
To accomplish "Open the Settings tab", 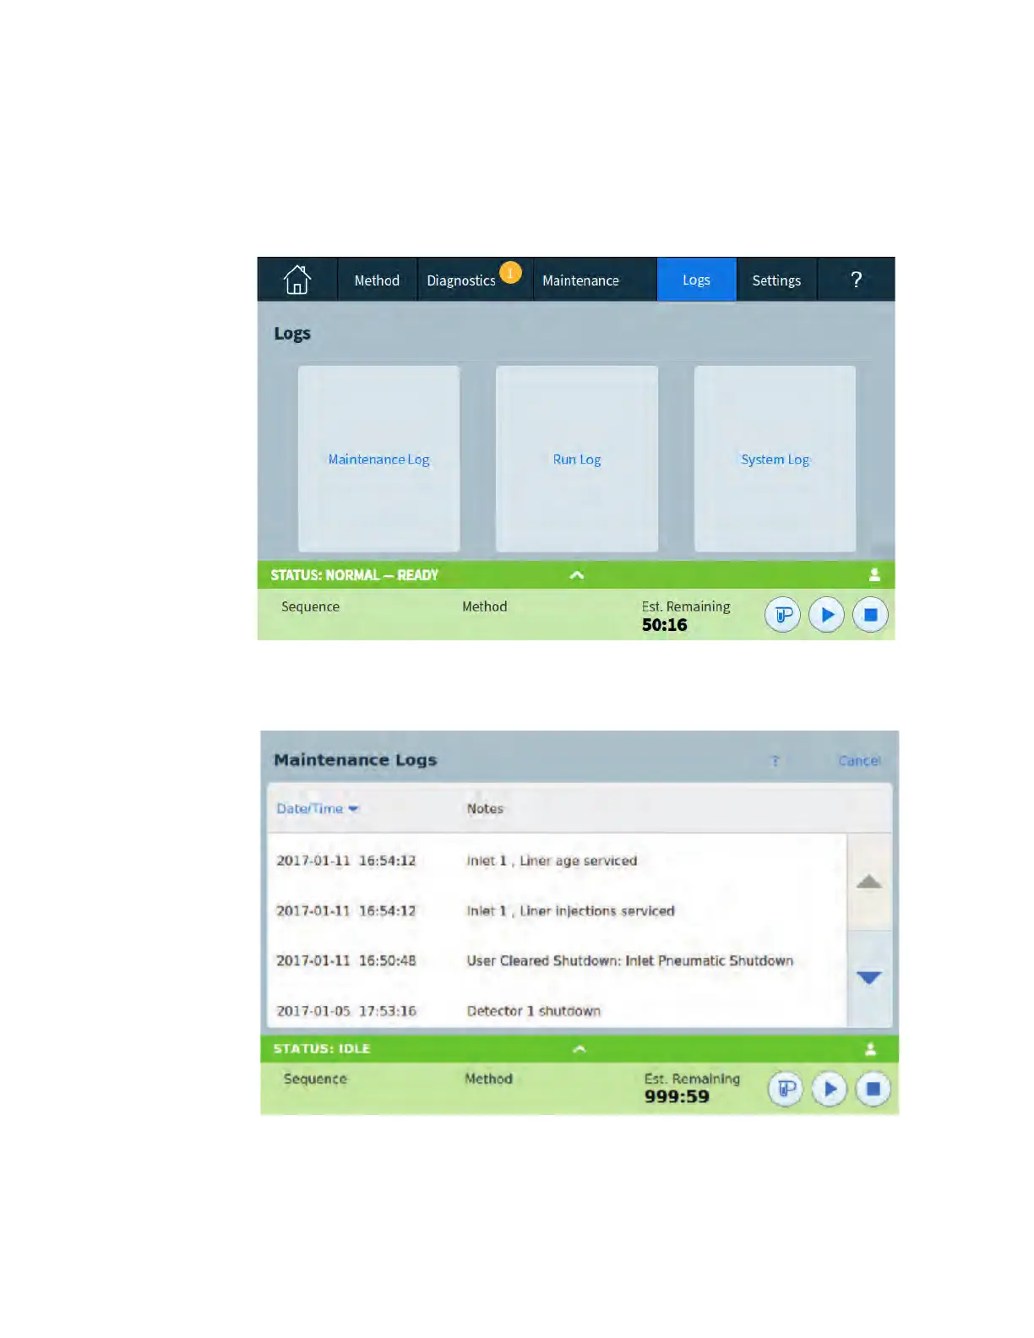I will tap(776, 280).
